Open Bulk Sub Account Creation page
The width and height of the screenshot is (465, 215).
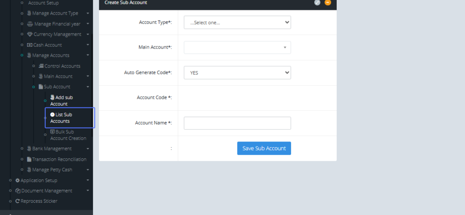point(67,135)
